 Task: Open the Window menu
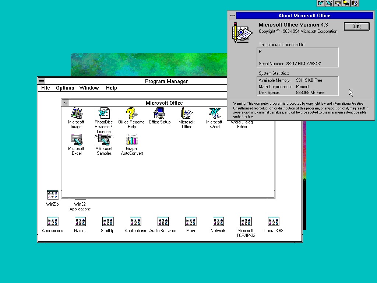[x=89, y=88]
